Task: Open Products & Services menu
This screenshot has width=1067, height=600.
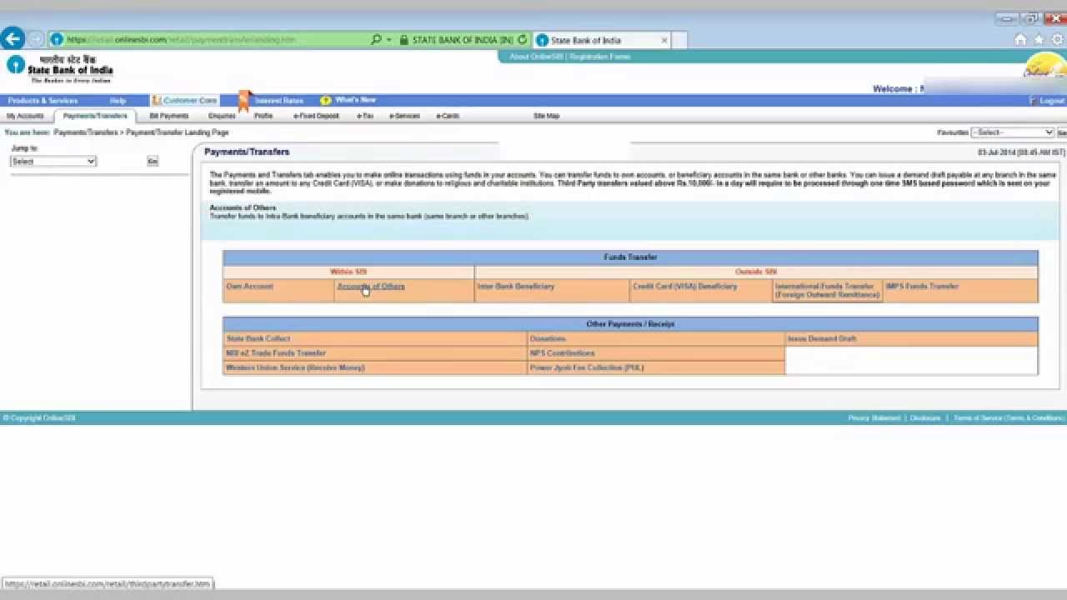Action: (x=43, y=101)
